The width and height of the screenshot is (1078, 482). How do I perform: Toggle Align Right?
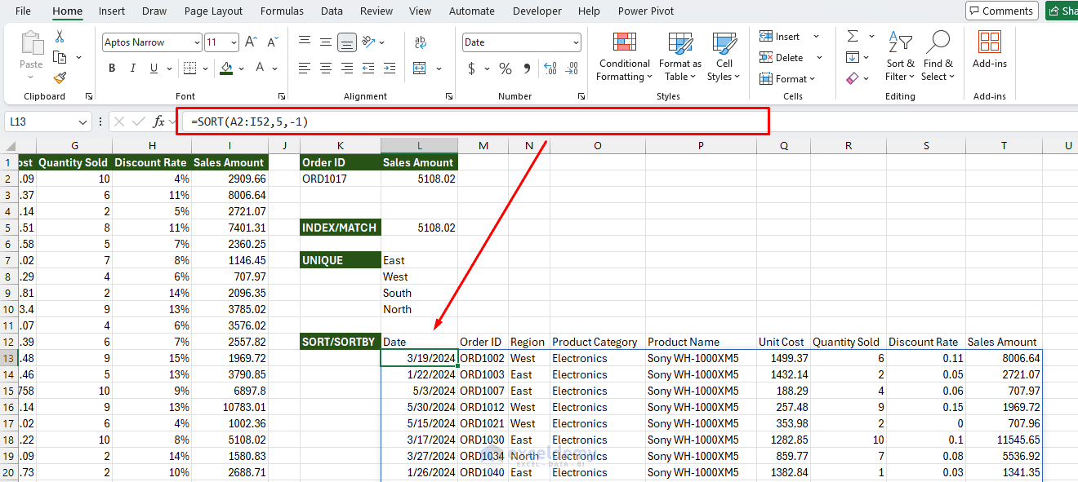tap(347, 69)
